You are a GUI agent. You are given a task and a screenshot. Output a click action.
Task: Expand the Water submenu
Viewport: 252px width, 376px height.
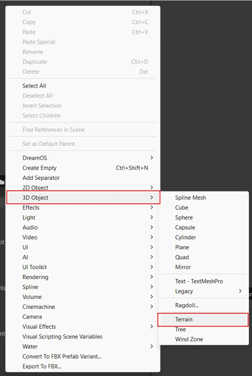(x=83, y=347)
